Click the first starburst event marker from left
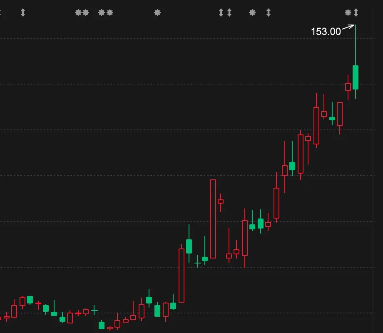Screen dimensions: 383x333 point(78,12)
